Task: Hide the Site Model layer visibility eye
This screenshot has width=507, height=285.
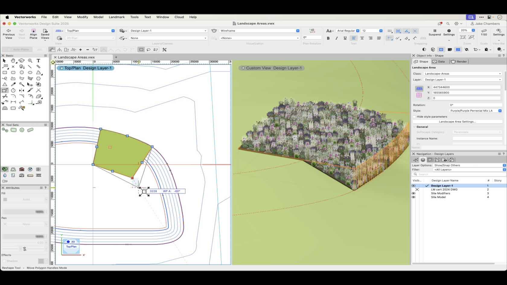Action: tap(413, 197)
